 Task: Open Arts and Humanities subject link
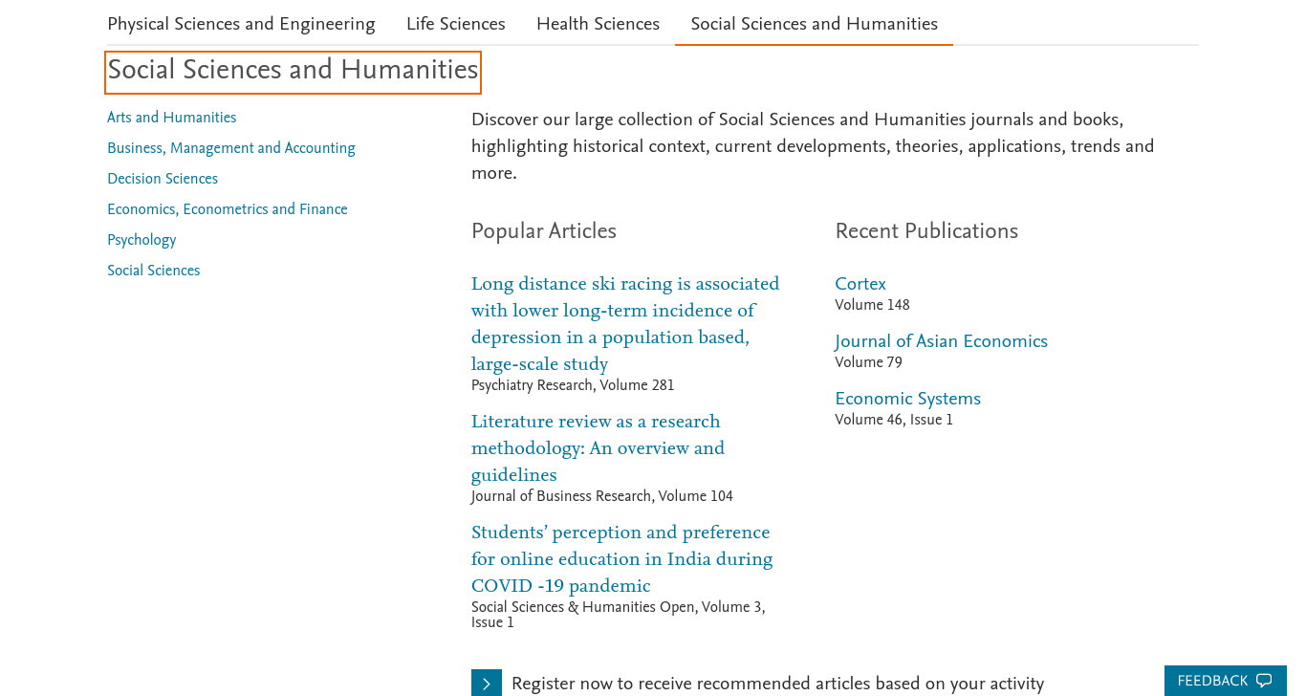coord(171,118)
